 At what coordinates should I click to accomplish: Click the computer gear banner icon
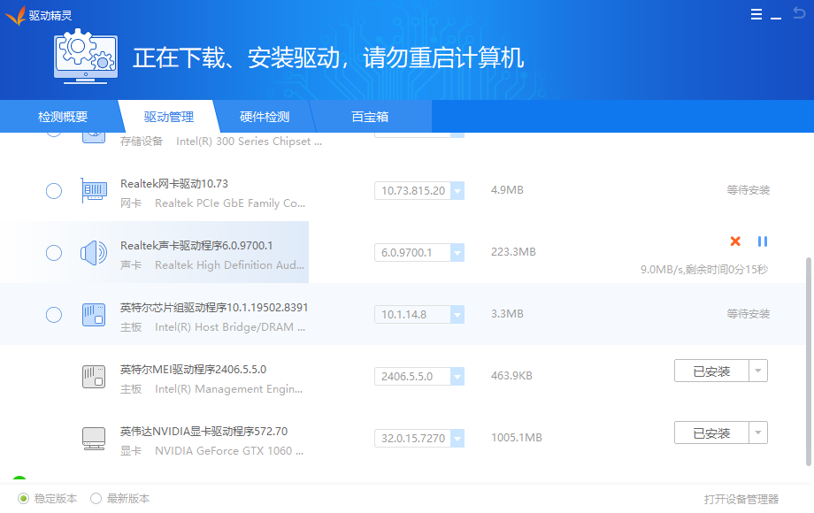click(x=86, y=57)
